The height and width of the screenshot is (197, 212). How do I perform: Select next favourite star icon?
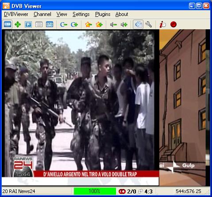(x=99, y=24)
